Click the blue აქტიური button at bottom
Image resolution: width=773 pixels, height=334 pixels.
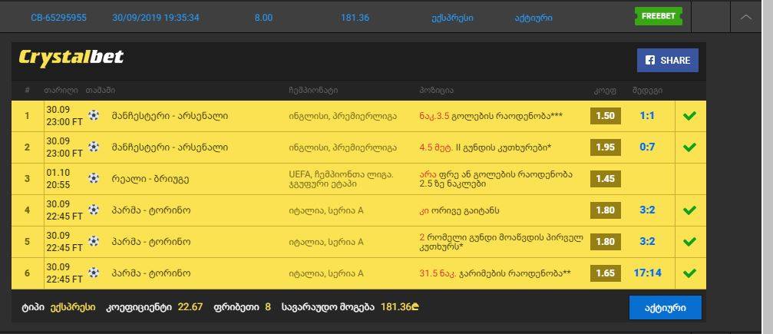coord(665,308)
